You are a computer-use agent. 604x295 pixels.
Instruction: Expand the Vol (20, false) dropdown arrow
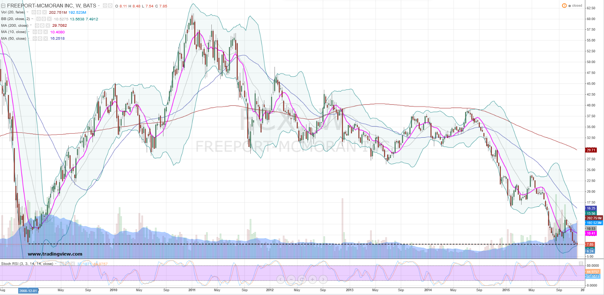pos(27,12)
